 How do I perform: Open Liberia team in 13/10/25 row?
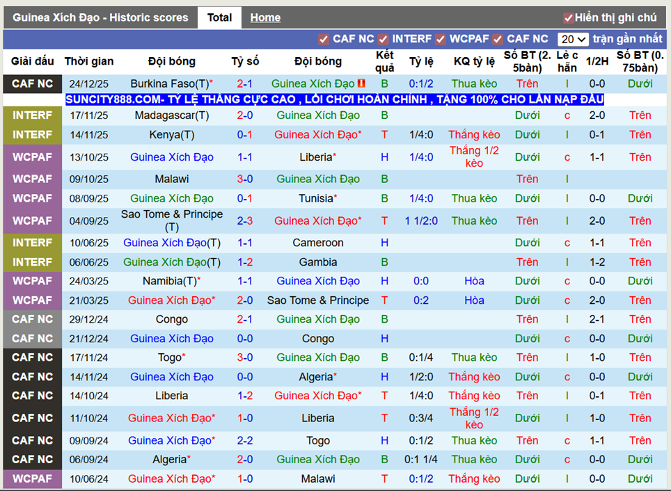tap(317, 157)
